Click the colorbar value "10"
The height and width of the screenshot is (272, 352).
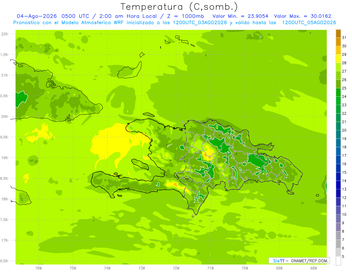click(x=344, y=214)
